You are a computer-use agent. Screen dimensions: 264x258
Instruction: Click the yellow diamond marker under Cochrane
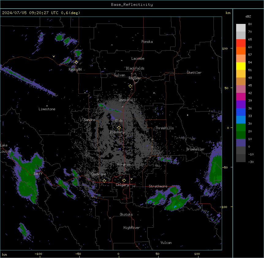104,181
